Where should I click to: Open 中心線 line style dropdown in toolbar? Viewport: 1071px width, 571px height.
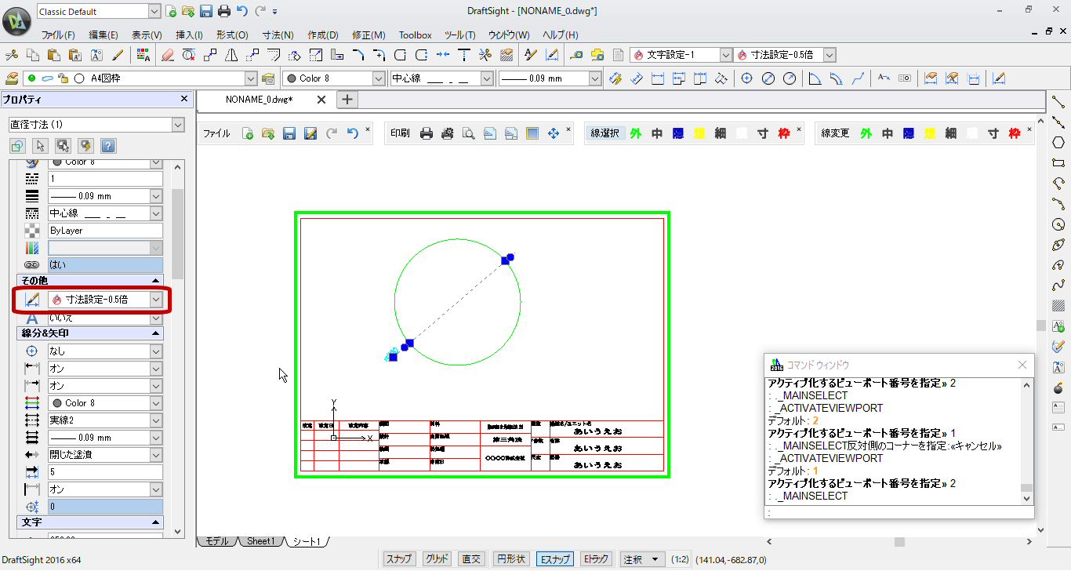(486, 78)
